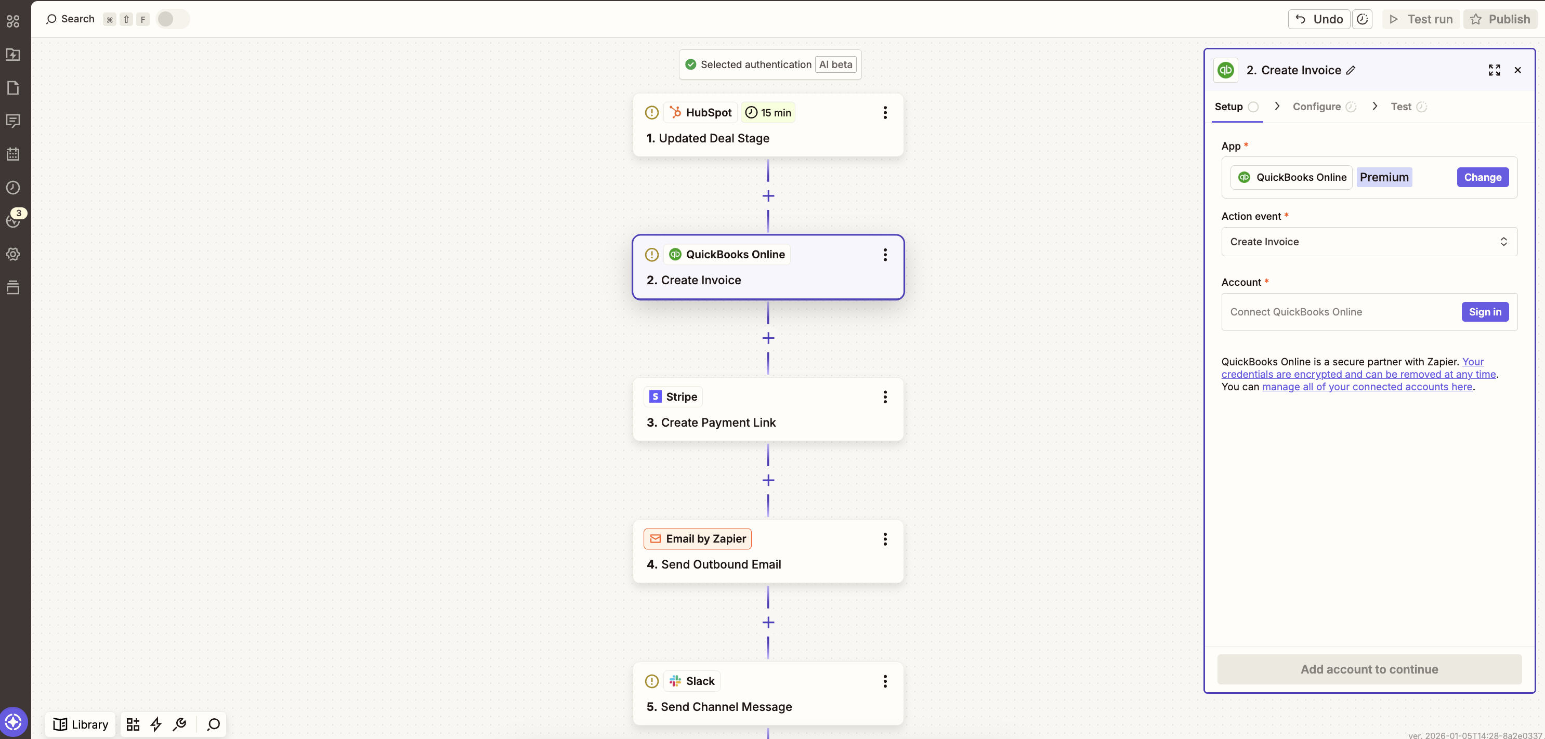The image size is (1545, 739).
Task: Switch to the Test tab
Action: pos(1400,107)
